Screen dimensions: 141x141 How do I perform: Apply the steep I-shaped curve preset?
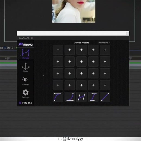coord(93,97)
